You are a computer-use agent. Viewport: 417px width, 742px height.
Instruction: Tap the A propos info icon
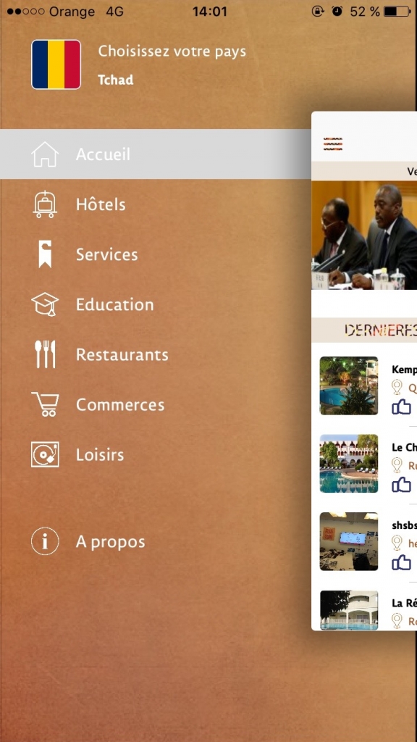tap(45, 541)
